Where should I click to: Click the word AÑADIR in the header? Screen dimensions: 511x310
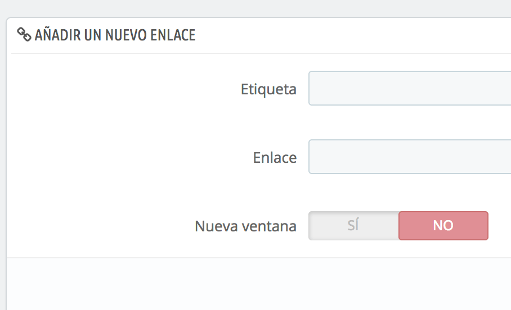click(x=57, y=35)
